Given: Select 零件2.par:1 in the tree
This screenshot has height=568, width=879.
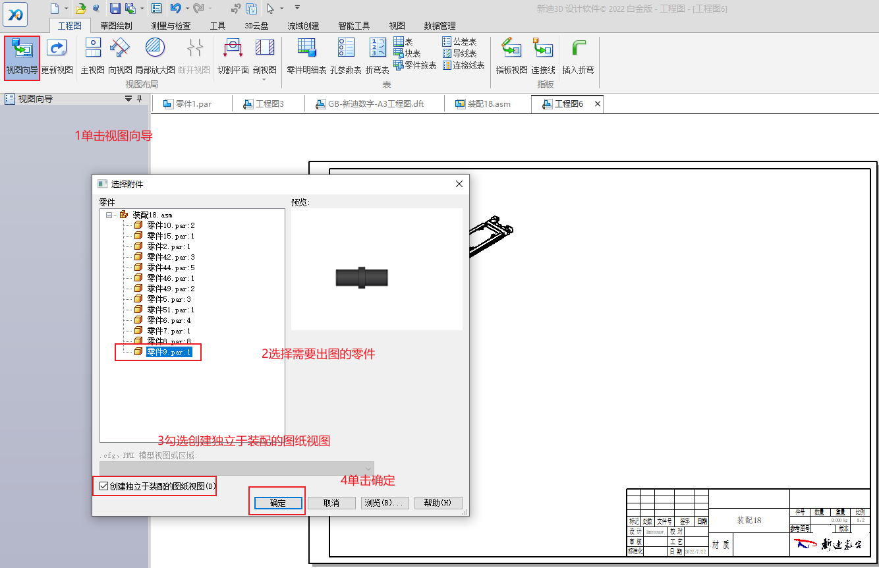Looking at the screenshot, I should [169, 246].
